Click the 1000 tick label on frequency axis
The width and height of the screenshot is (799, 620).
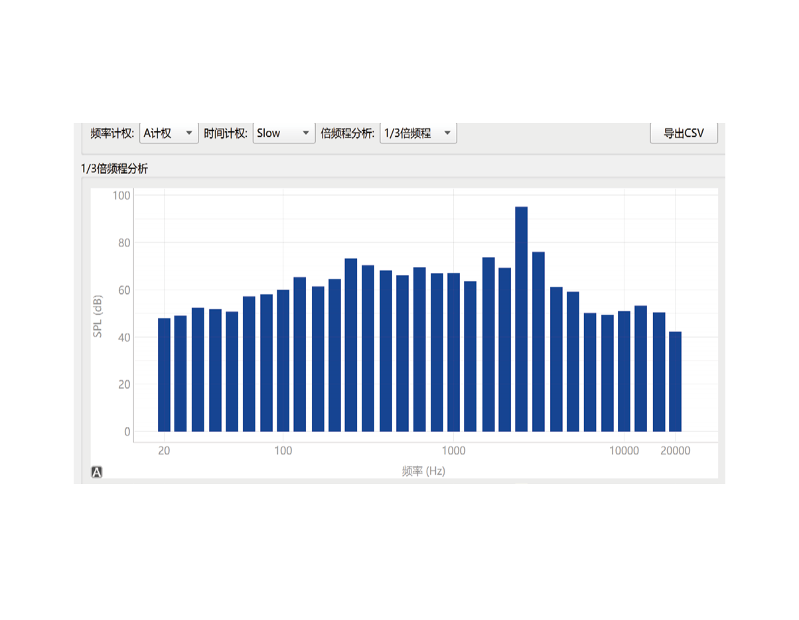pos(454,451)
